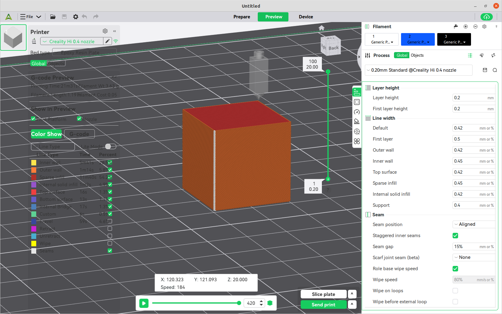
Task: Switch to the Device tab
Action: [x=306, y=17]
